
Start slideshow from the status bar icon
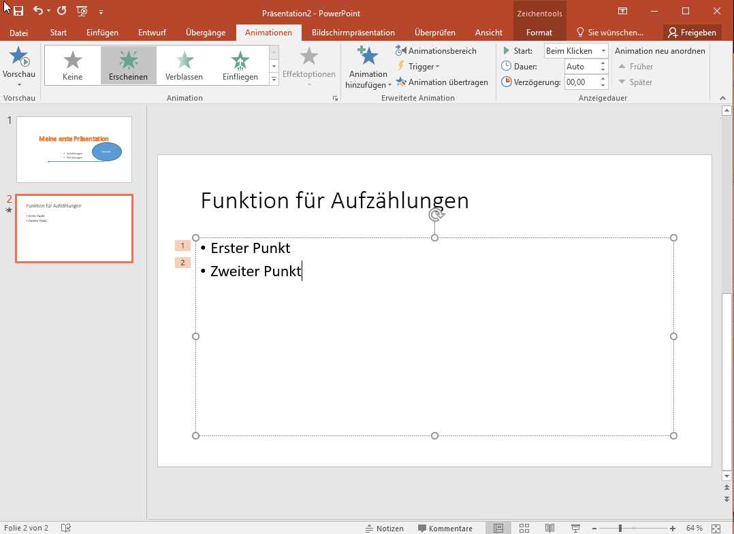pyautogui.click(x=575, y=528)
